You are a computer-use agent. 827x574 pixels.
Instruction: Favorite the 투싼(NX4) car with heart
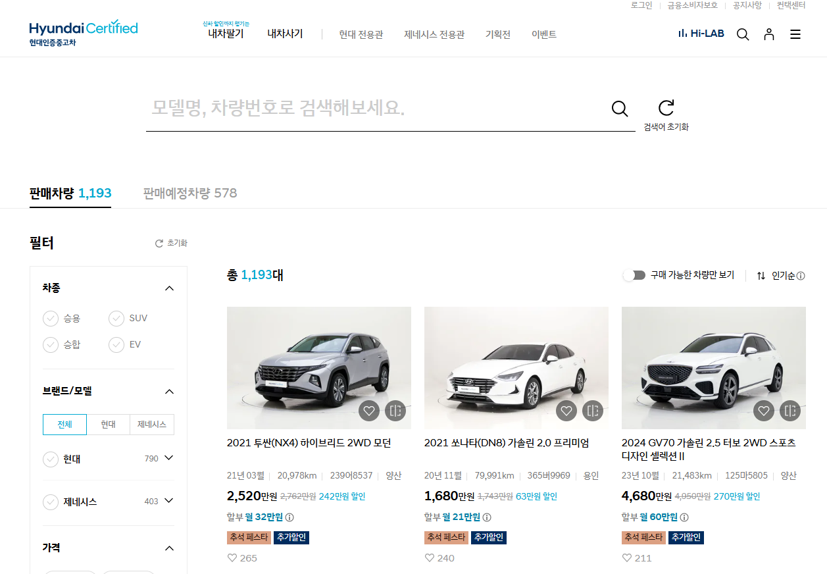tap(369, 411)
